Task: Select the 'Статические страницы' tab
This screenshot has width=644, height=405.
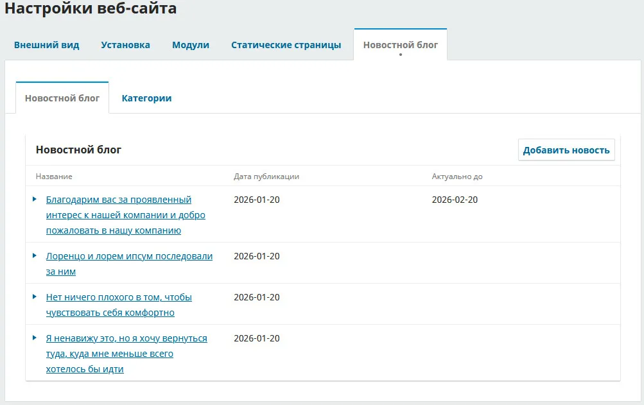Action: click(x=286, y=45)
